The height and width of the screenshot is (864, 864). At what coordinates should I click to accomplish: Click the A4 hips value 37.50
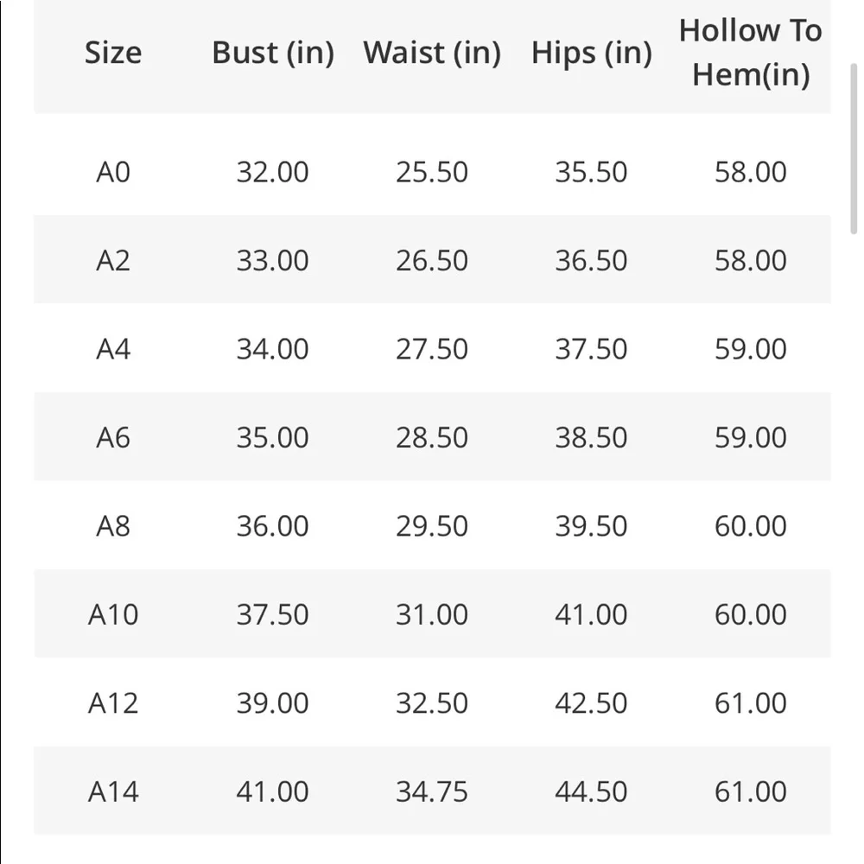(591, 349)
